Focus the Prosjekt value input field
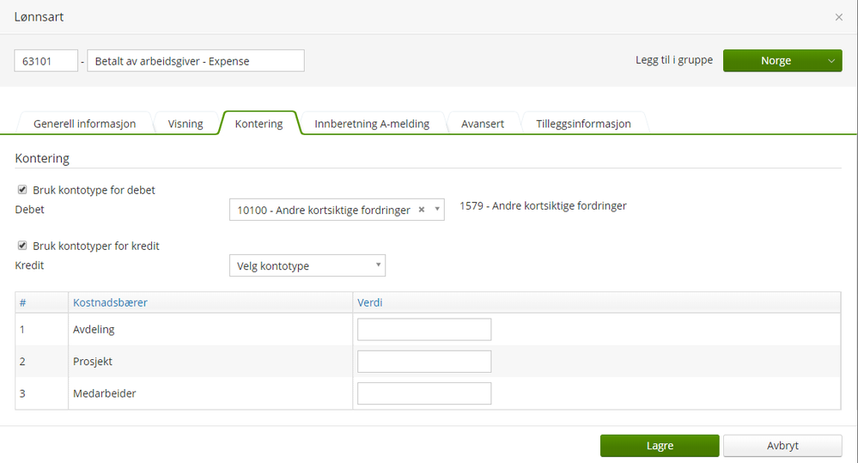Screen dimensions: 858x463 423,362
